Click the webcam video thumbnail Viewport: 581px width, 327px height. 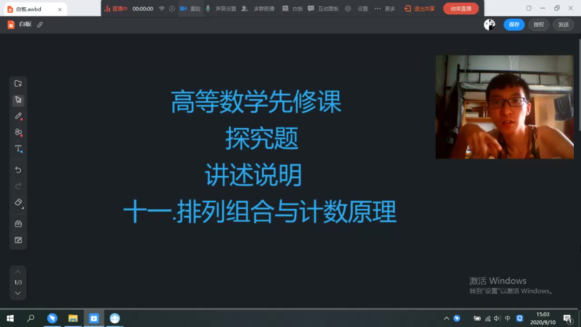(504, 107)
